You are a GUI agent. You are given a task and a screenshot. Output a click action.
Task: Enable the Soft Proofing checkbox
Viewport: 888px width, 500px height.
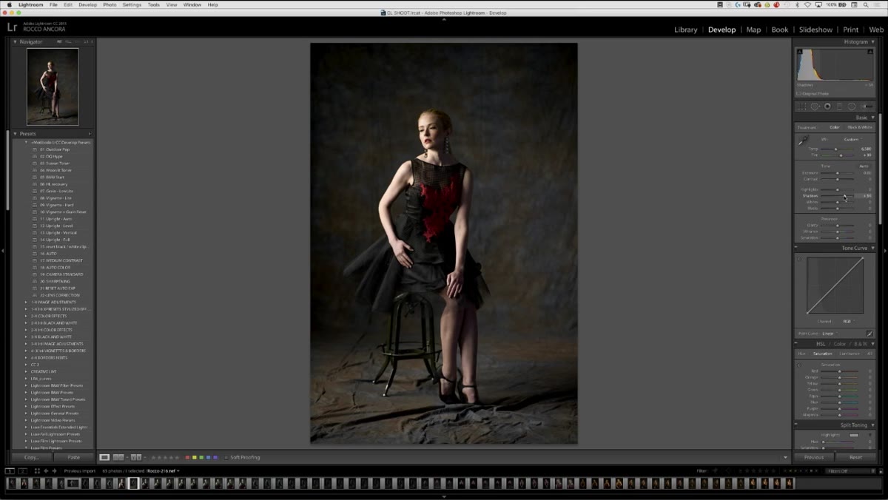tap(226, 458)
